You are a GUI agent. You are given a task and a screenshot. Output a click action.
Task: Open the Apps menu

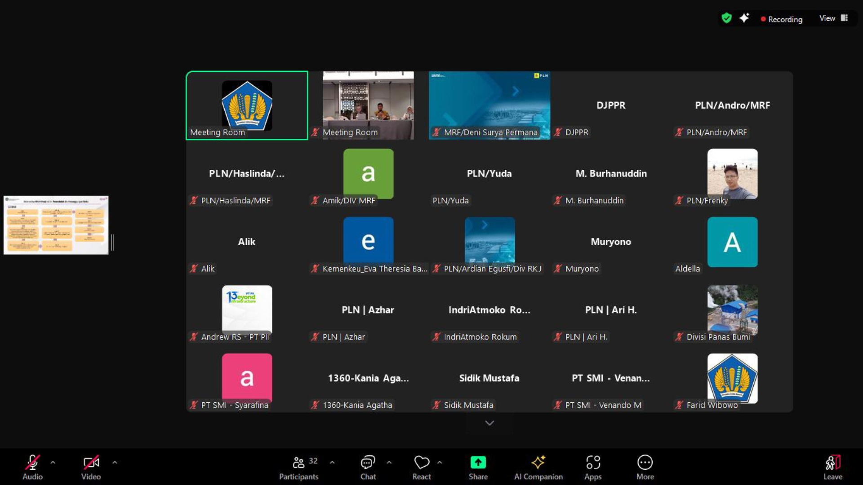pyautogui.click(x=593, y=467)
